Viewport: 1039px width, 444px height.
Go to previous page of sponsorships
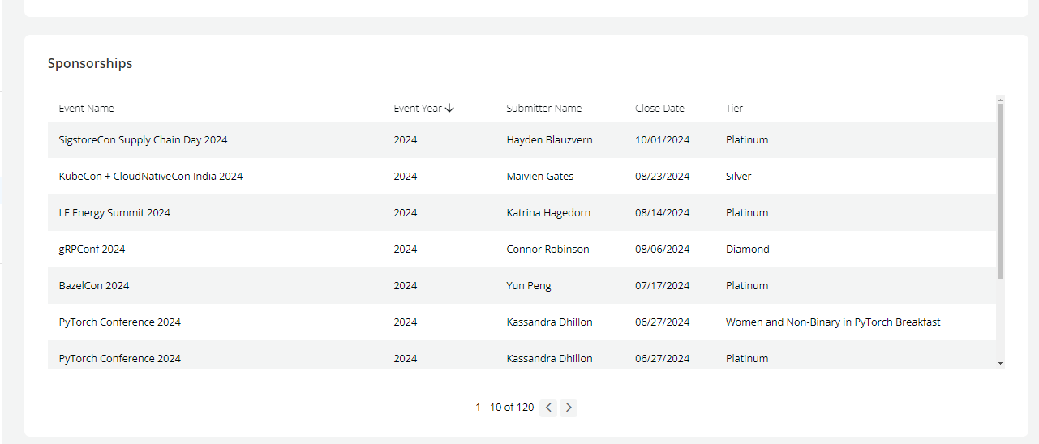[x=548, y=408]
